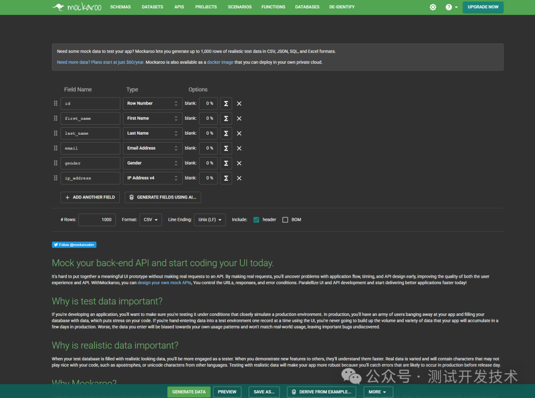Expand the MORE dropdown button

click(377, 392)
